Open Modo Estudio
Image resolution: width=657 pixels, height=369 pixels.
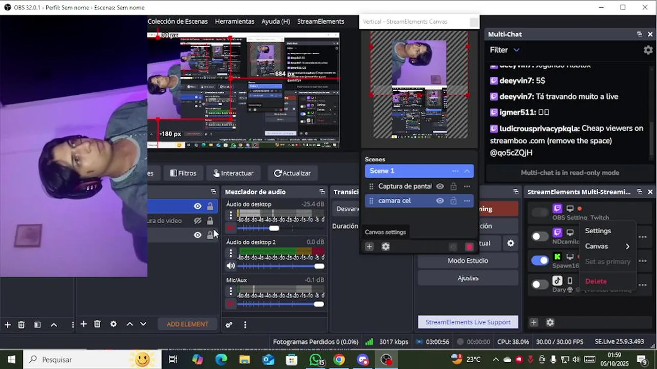468,261
